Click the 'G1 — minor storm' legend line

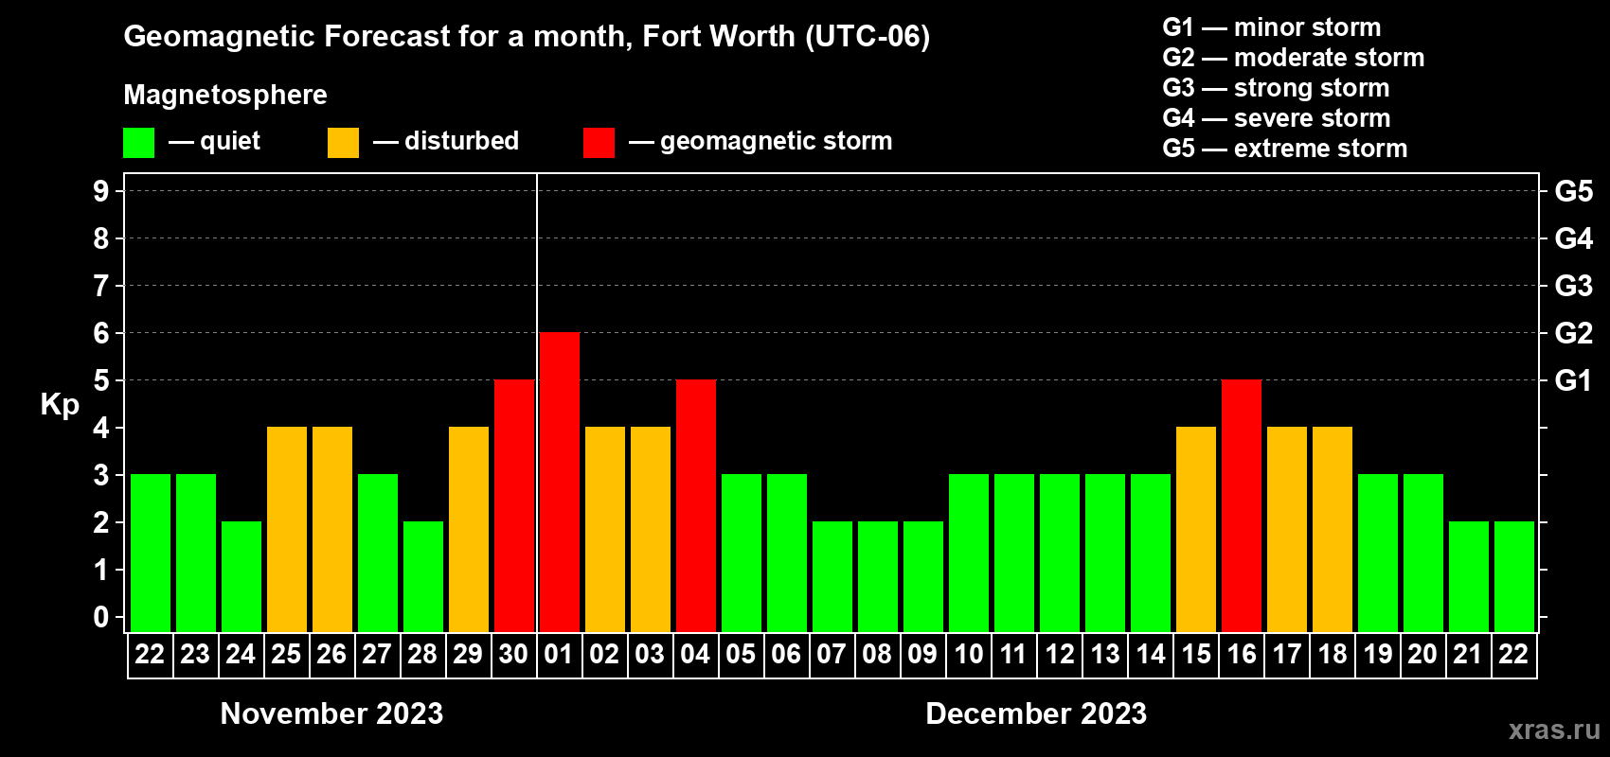[x=1272, y=27]
